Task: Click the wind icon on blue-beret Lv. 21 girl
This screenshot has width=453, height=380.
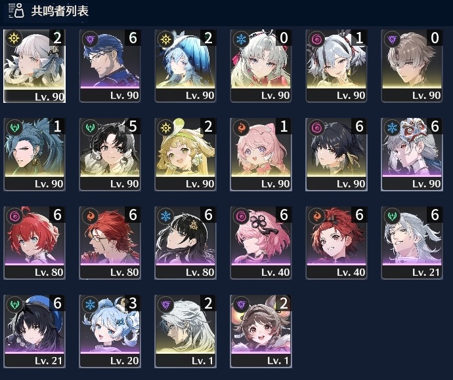Action: point(14,305)
